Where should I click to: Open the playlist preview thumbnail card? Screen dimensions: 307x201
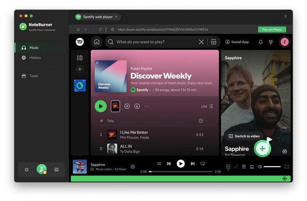click(x=115, y=106)
